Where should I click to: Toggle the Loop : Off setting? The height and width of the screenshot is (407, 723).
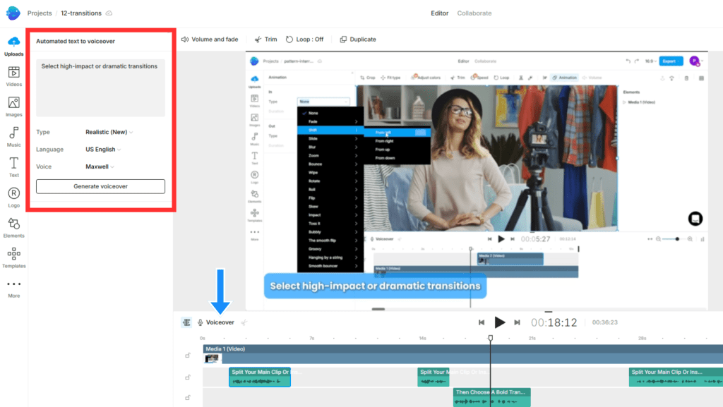[x=305, y=40]
